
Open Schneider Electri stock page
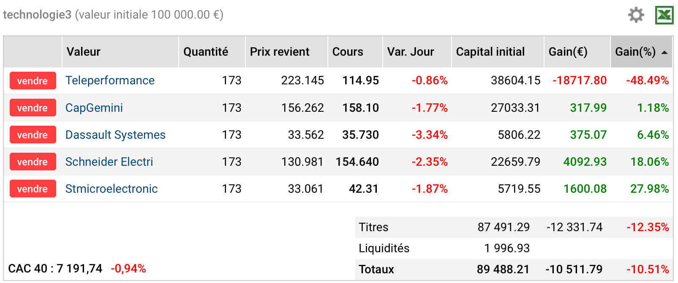109,162
